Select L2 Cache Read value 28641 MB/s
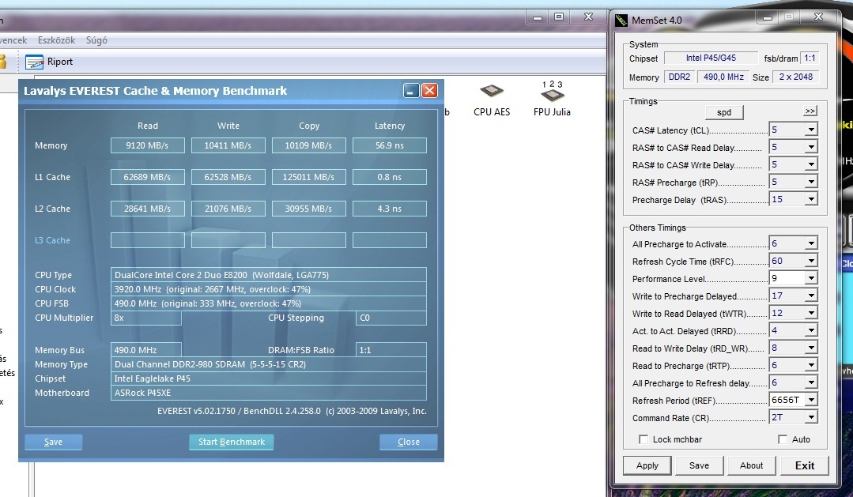The height and width of the screenshot is (497, 853). (x=147, y=209)
